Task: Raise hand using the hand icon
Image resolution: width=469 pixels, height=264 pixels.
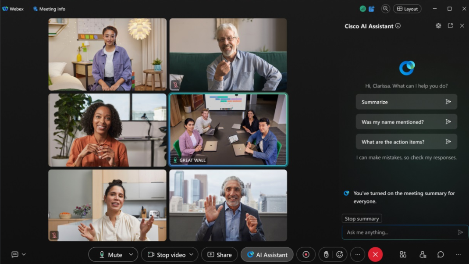Action: (326, 254)
